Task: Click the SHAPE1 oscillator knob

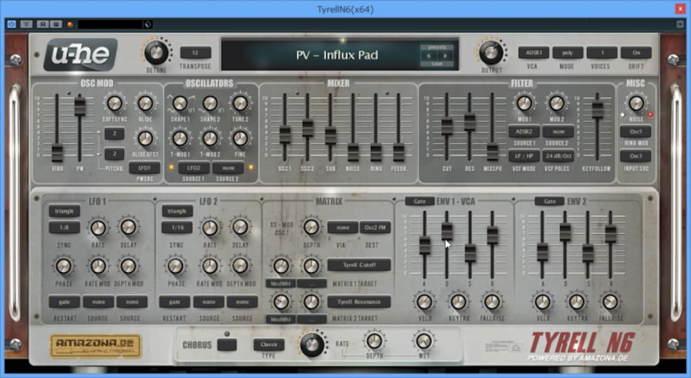Action: tap(180, 103)
